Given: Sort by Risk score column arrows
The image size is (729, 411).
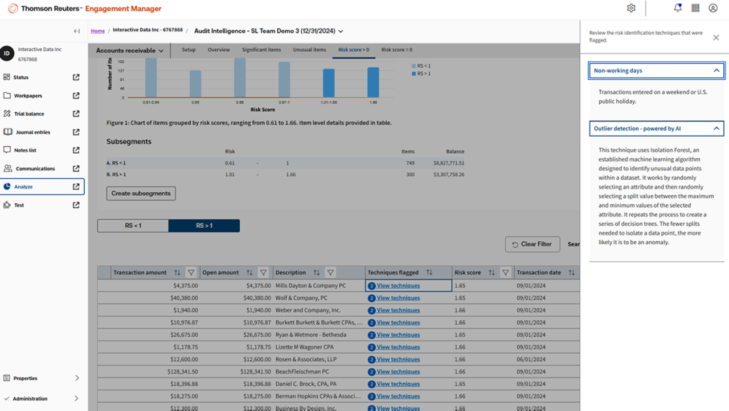Looking at the screenshot, I should click(492, 273).
